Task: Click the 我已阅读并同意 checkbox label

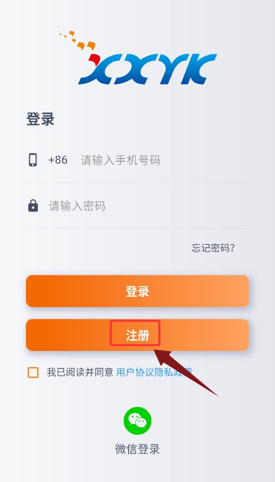Action: [x=80, y=372]
